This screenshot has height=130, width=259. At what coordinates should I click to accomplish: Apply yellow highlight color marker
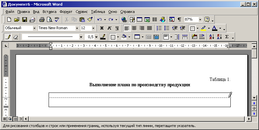203,28
